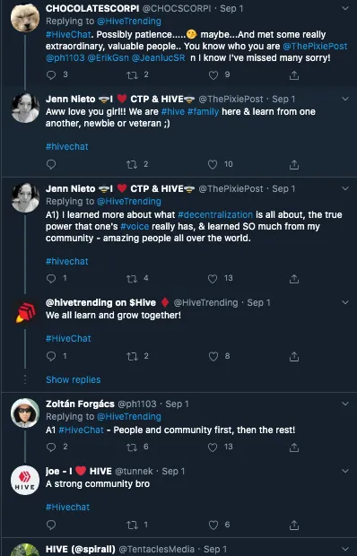Open more options on CHOCOLATESCORPI's tweet
The height and width of the screenshot is (556, 357).
click(x=345, y=8)
